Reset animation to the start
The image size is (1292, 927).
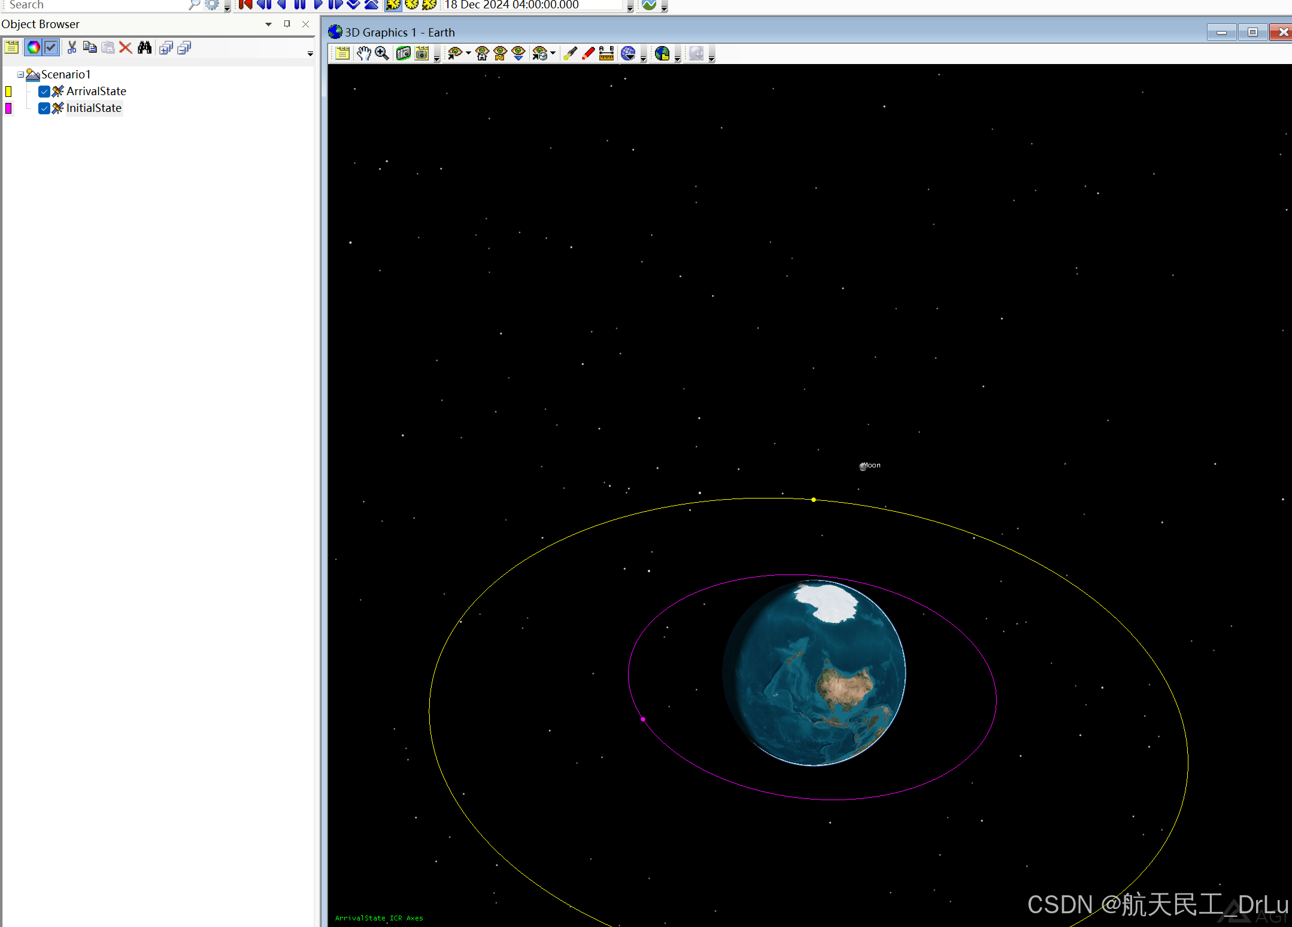(x=245, y=5)
